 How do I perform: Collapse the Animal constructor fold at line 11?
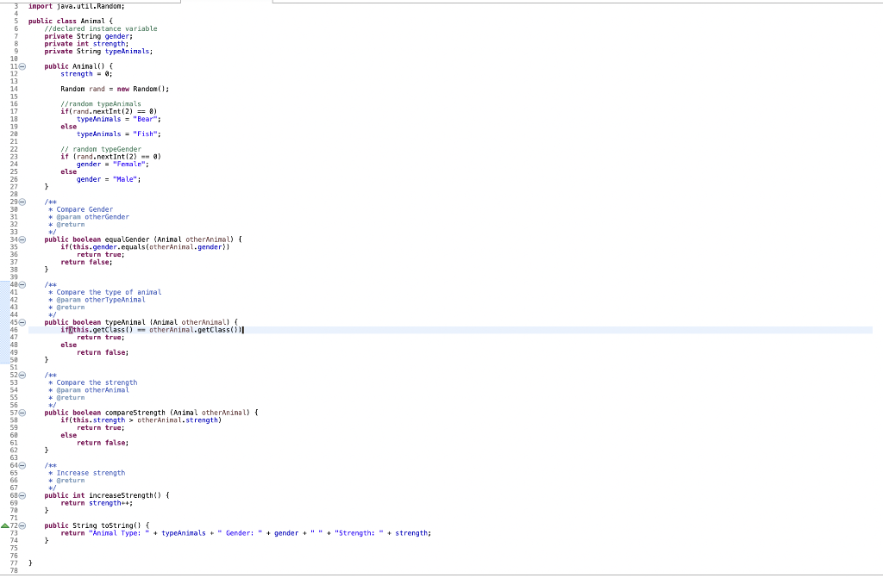pos(21,65)
